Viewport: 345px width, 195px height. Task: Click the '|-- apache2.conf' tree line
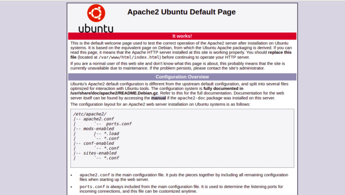(x=94, y=119)
